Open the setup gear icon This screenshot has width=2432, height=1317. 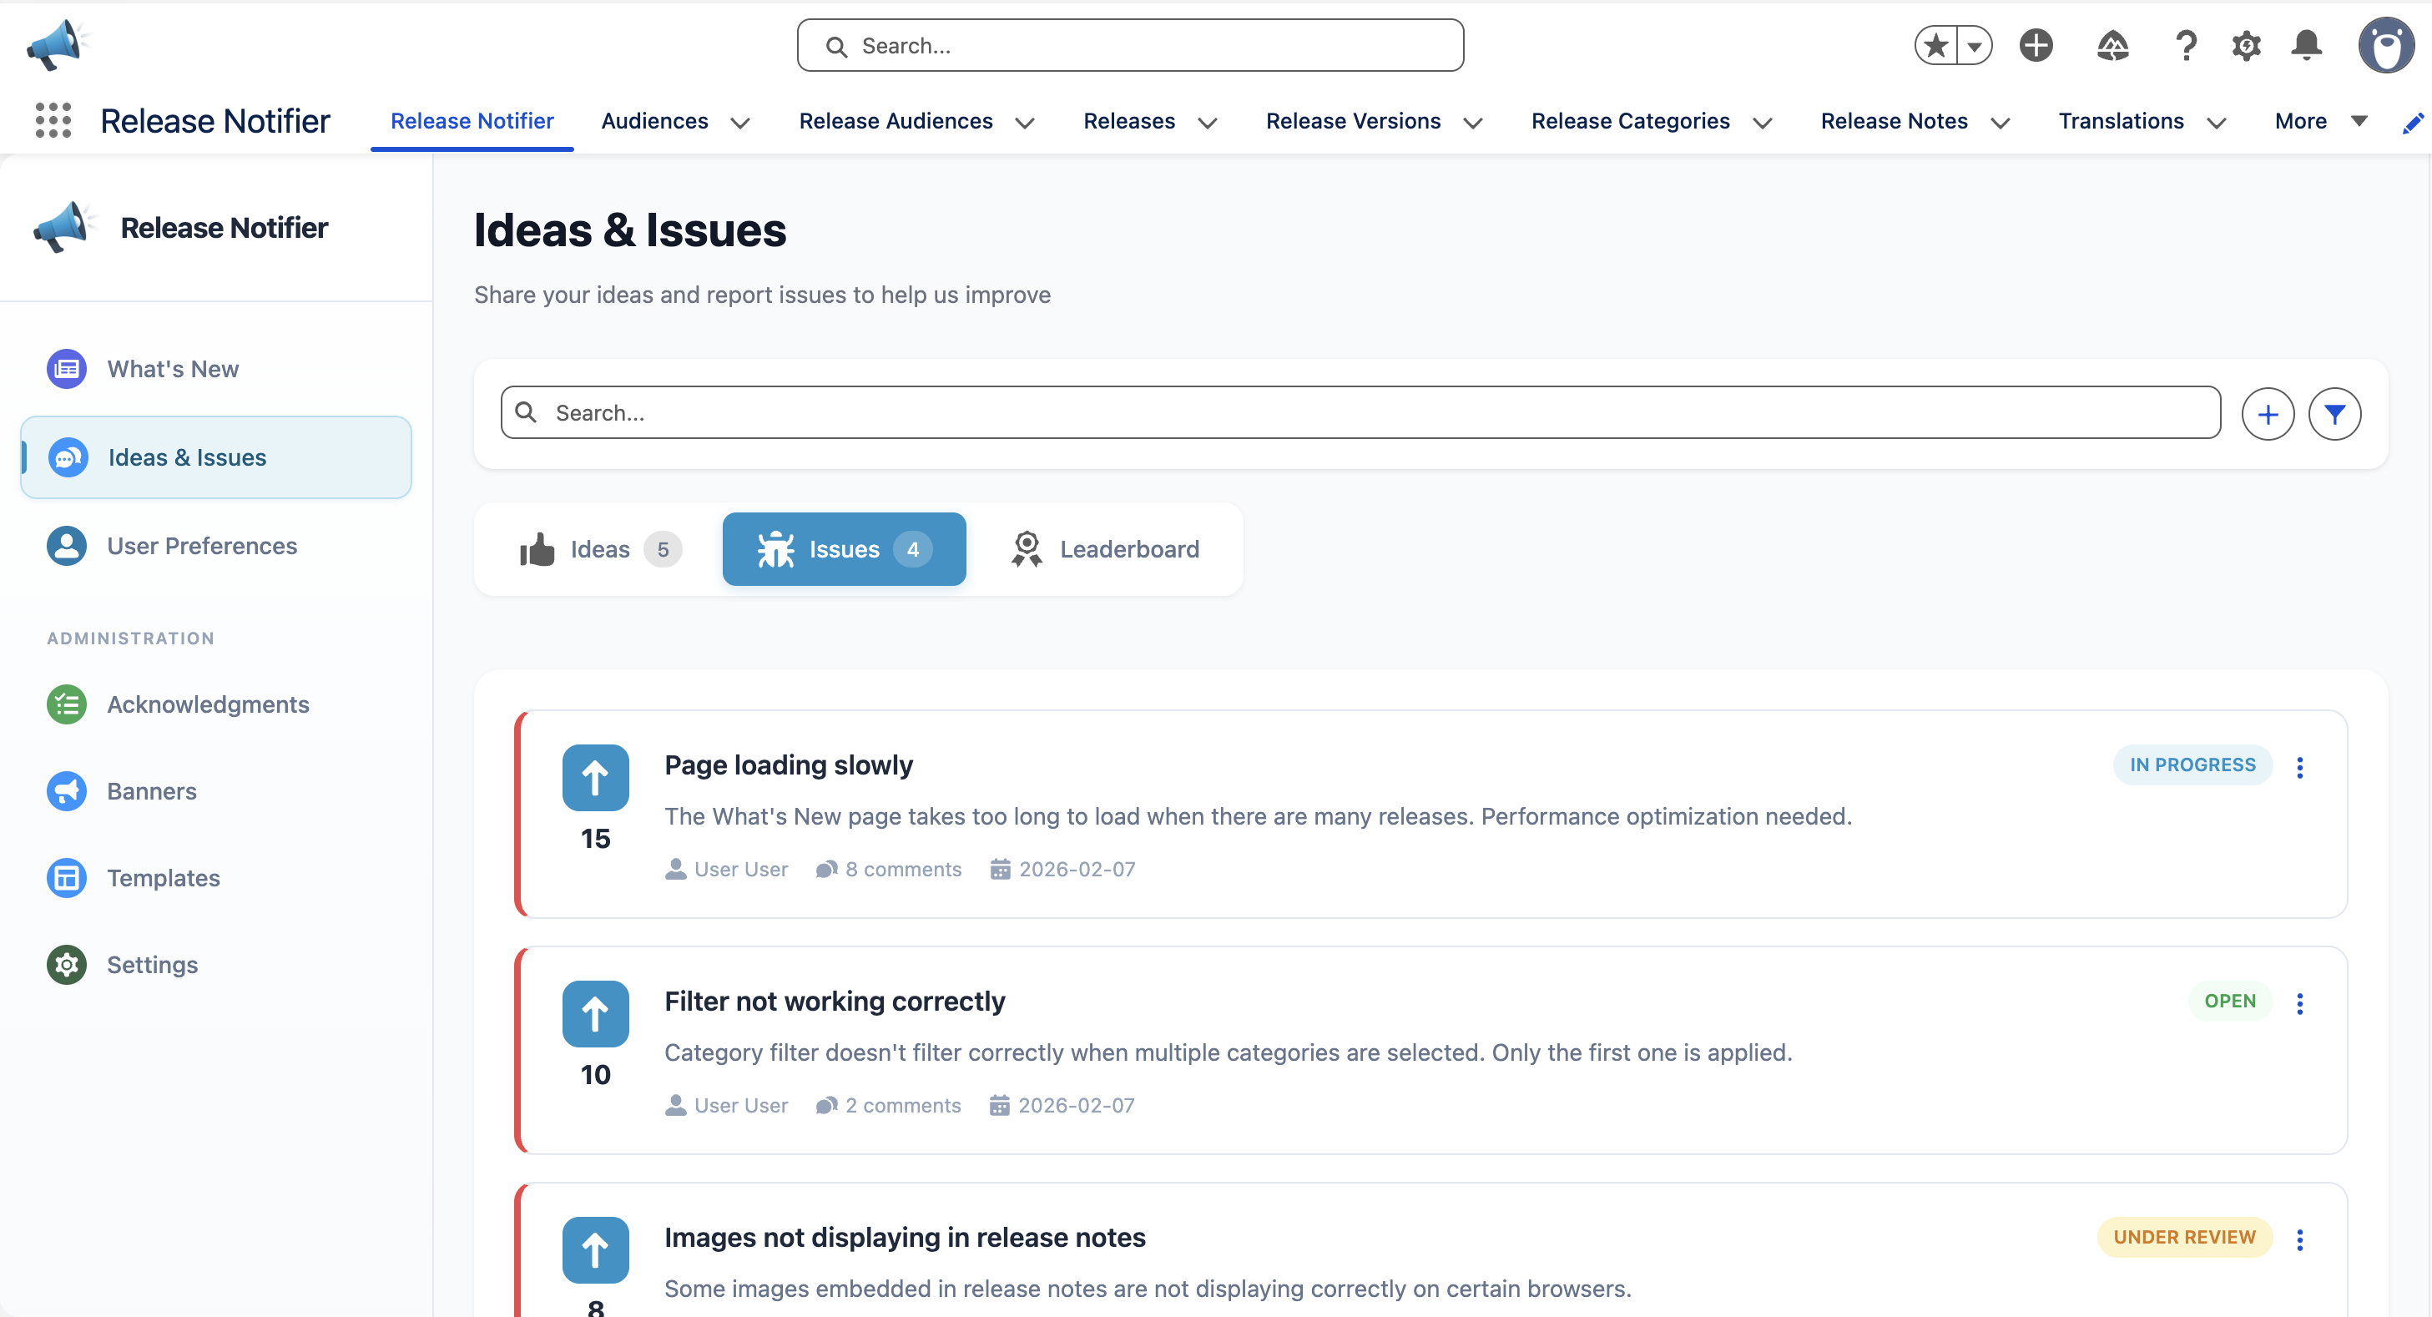click(2246, 45)
